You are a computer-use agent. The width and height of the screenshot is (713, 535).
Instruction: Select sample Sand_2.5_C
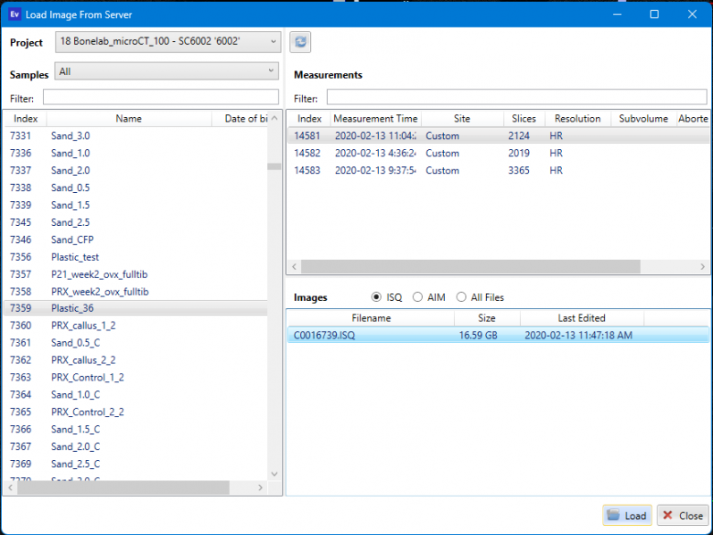(136, 464)
